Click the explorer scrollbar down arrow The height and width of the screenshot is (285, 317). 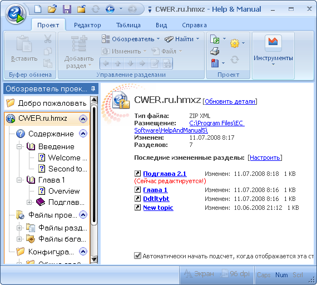point(94,259)
